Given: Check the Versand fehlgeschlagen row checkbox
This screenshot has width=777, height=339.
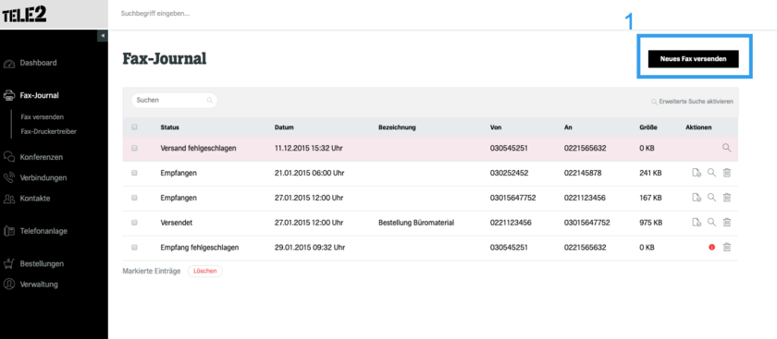Looking at the screenshot, I should coord(134,148).
